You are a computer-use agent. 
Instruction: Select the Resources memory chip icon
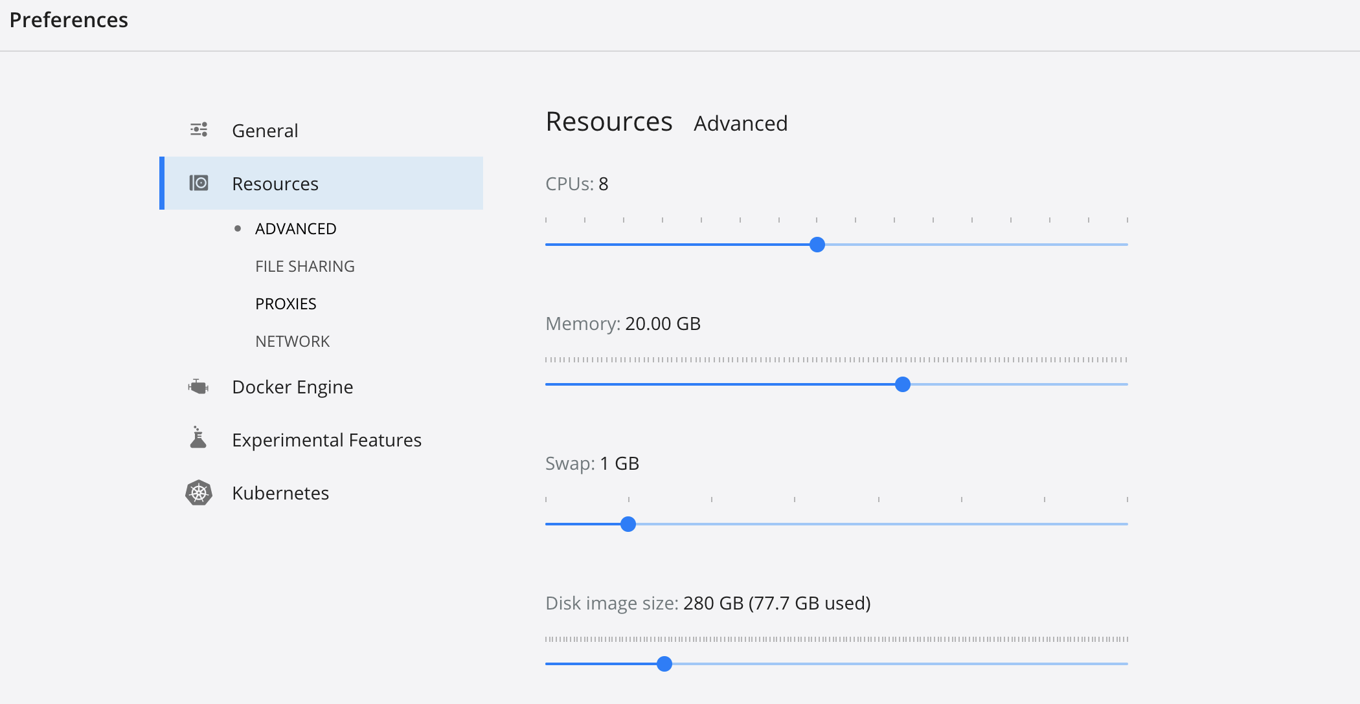click(x=199, y=183)
